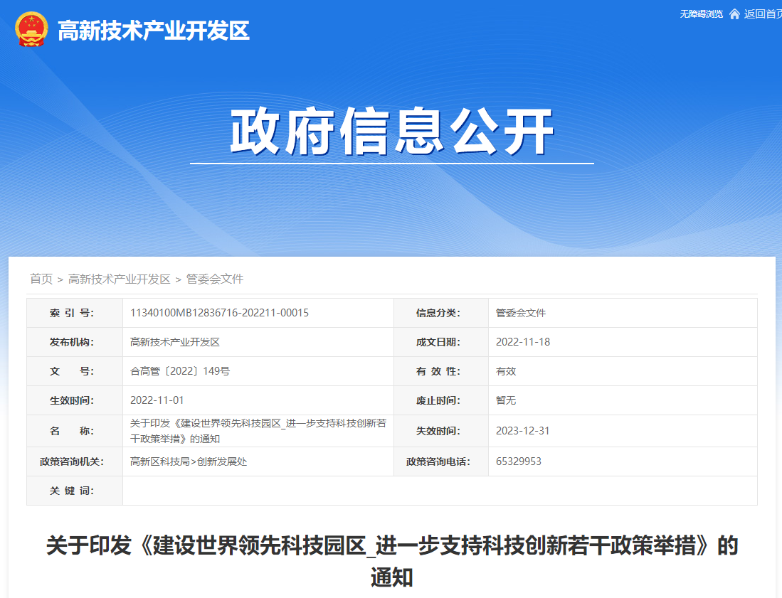The height and width of the screenshot is (598, 782).
Task: Select the 失效时间 value 2023-12-31
Action: point(523,431)
